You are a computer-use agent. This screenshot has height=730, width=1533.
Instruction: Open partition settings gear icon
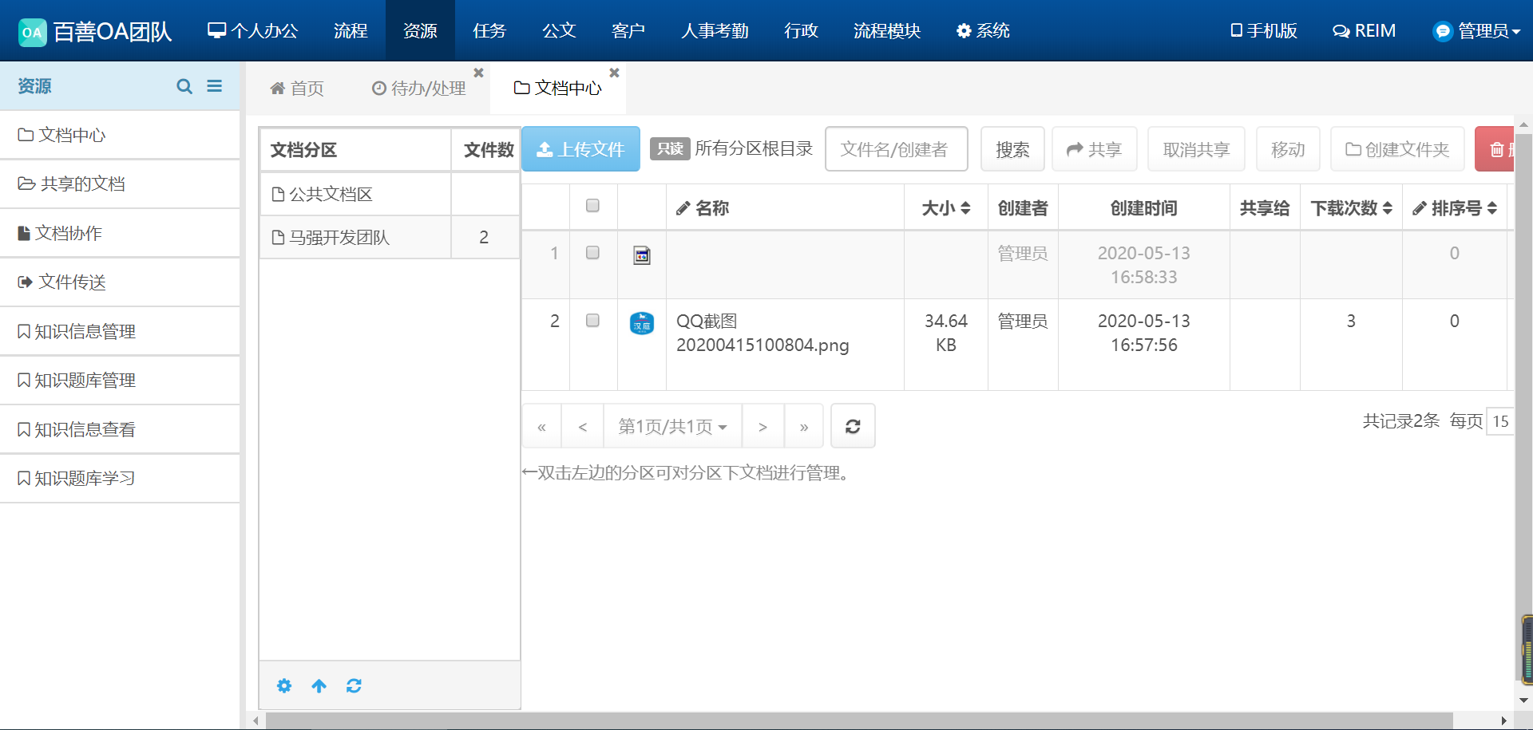(284, 686)
